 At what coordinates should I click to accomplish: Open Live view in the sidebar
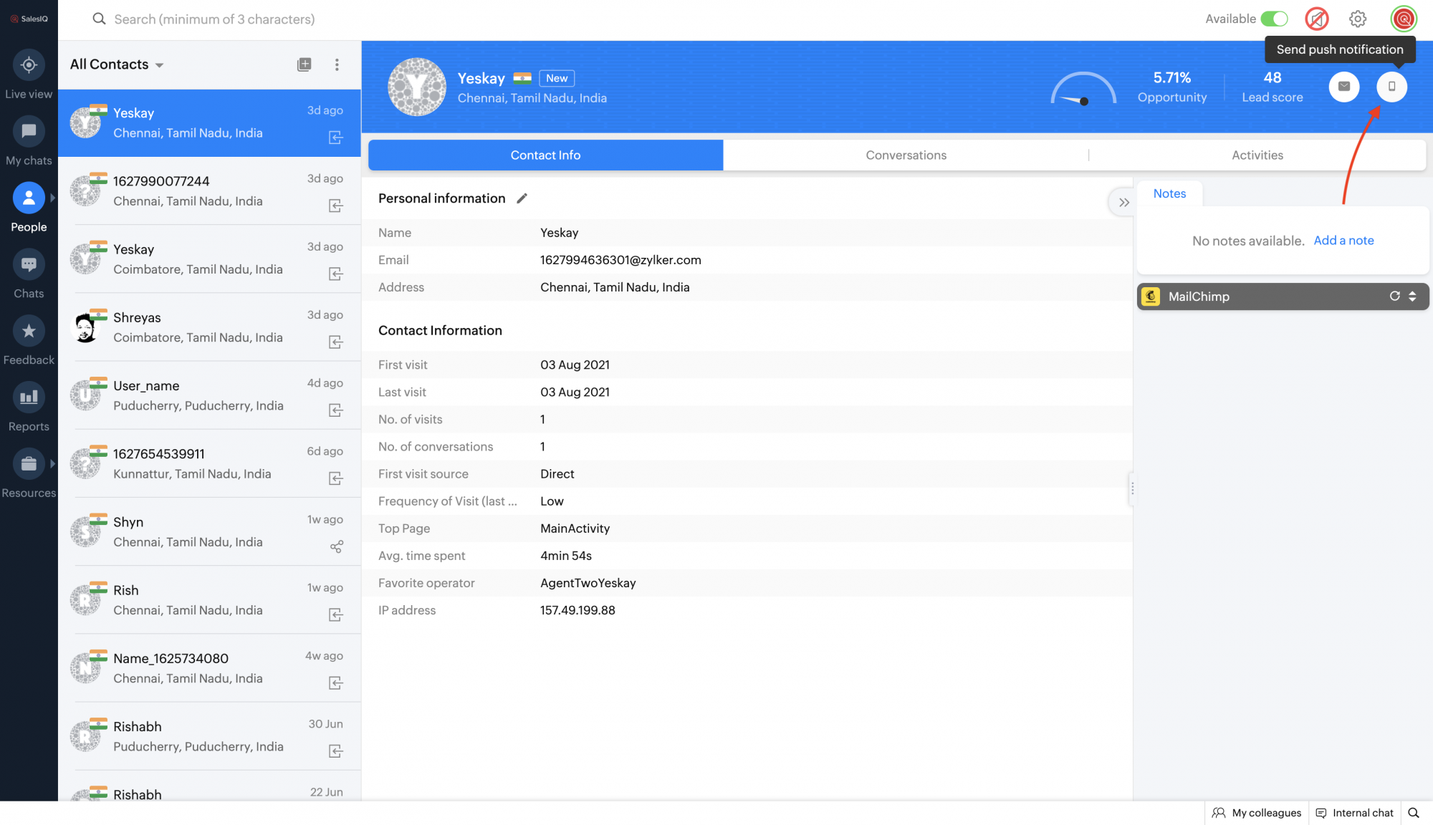(x=29, y=65)
